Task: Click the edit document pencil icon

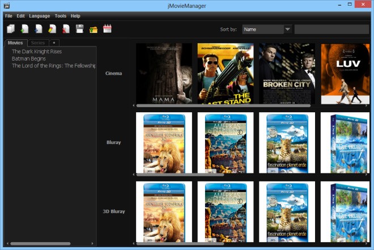Action: tap(52, 29)
